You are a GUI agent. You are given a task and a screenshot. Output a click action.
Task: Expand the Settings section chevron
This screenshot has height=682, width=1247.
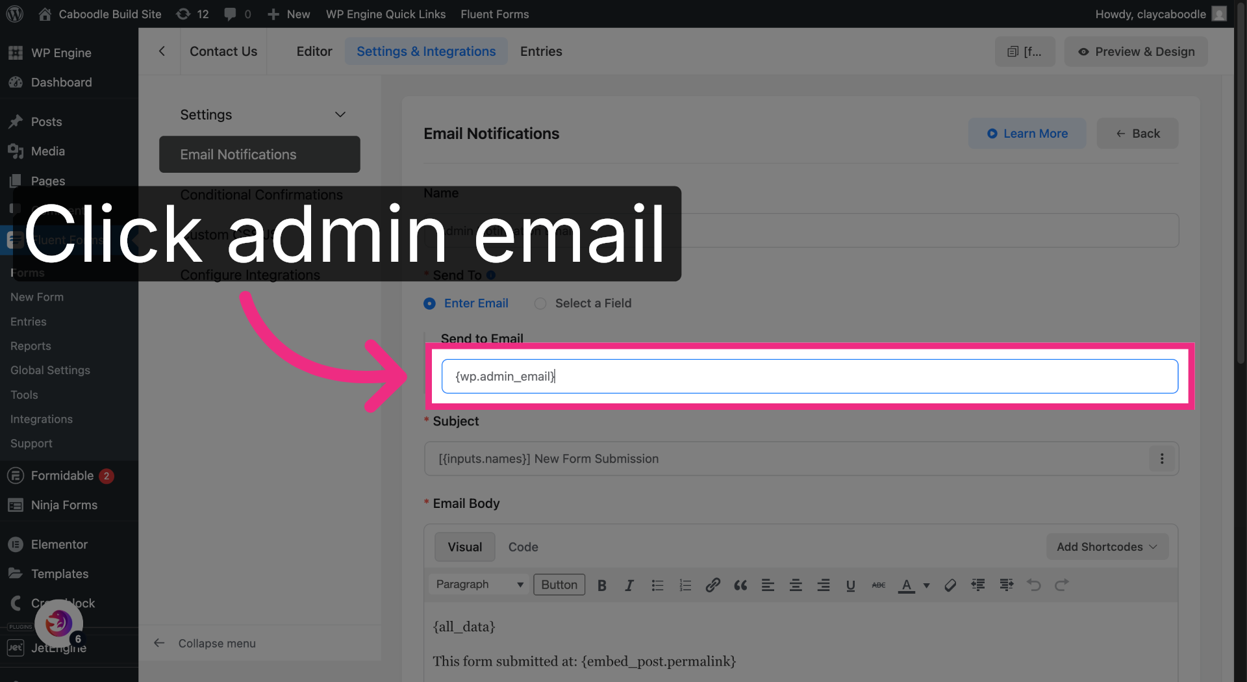pos(340,114)
